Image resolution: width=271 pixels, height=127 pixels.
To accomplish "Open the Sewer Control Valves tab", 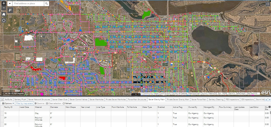I will coord(78,100).
